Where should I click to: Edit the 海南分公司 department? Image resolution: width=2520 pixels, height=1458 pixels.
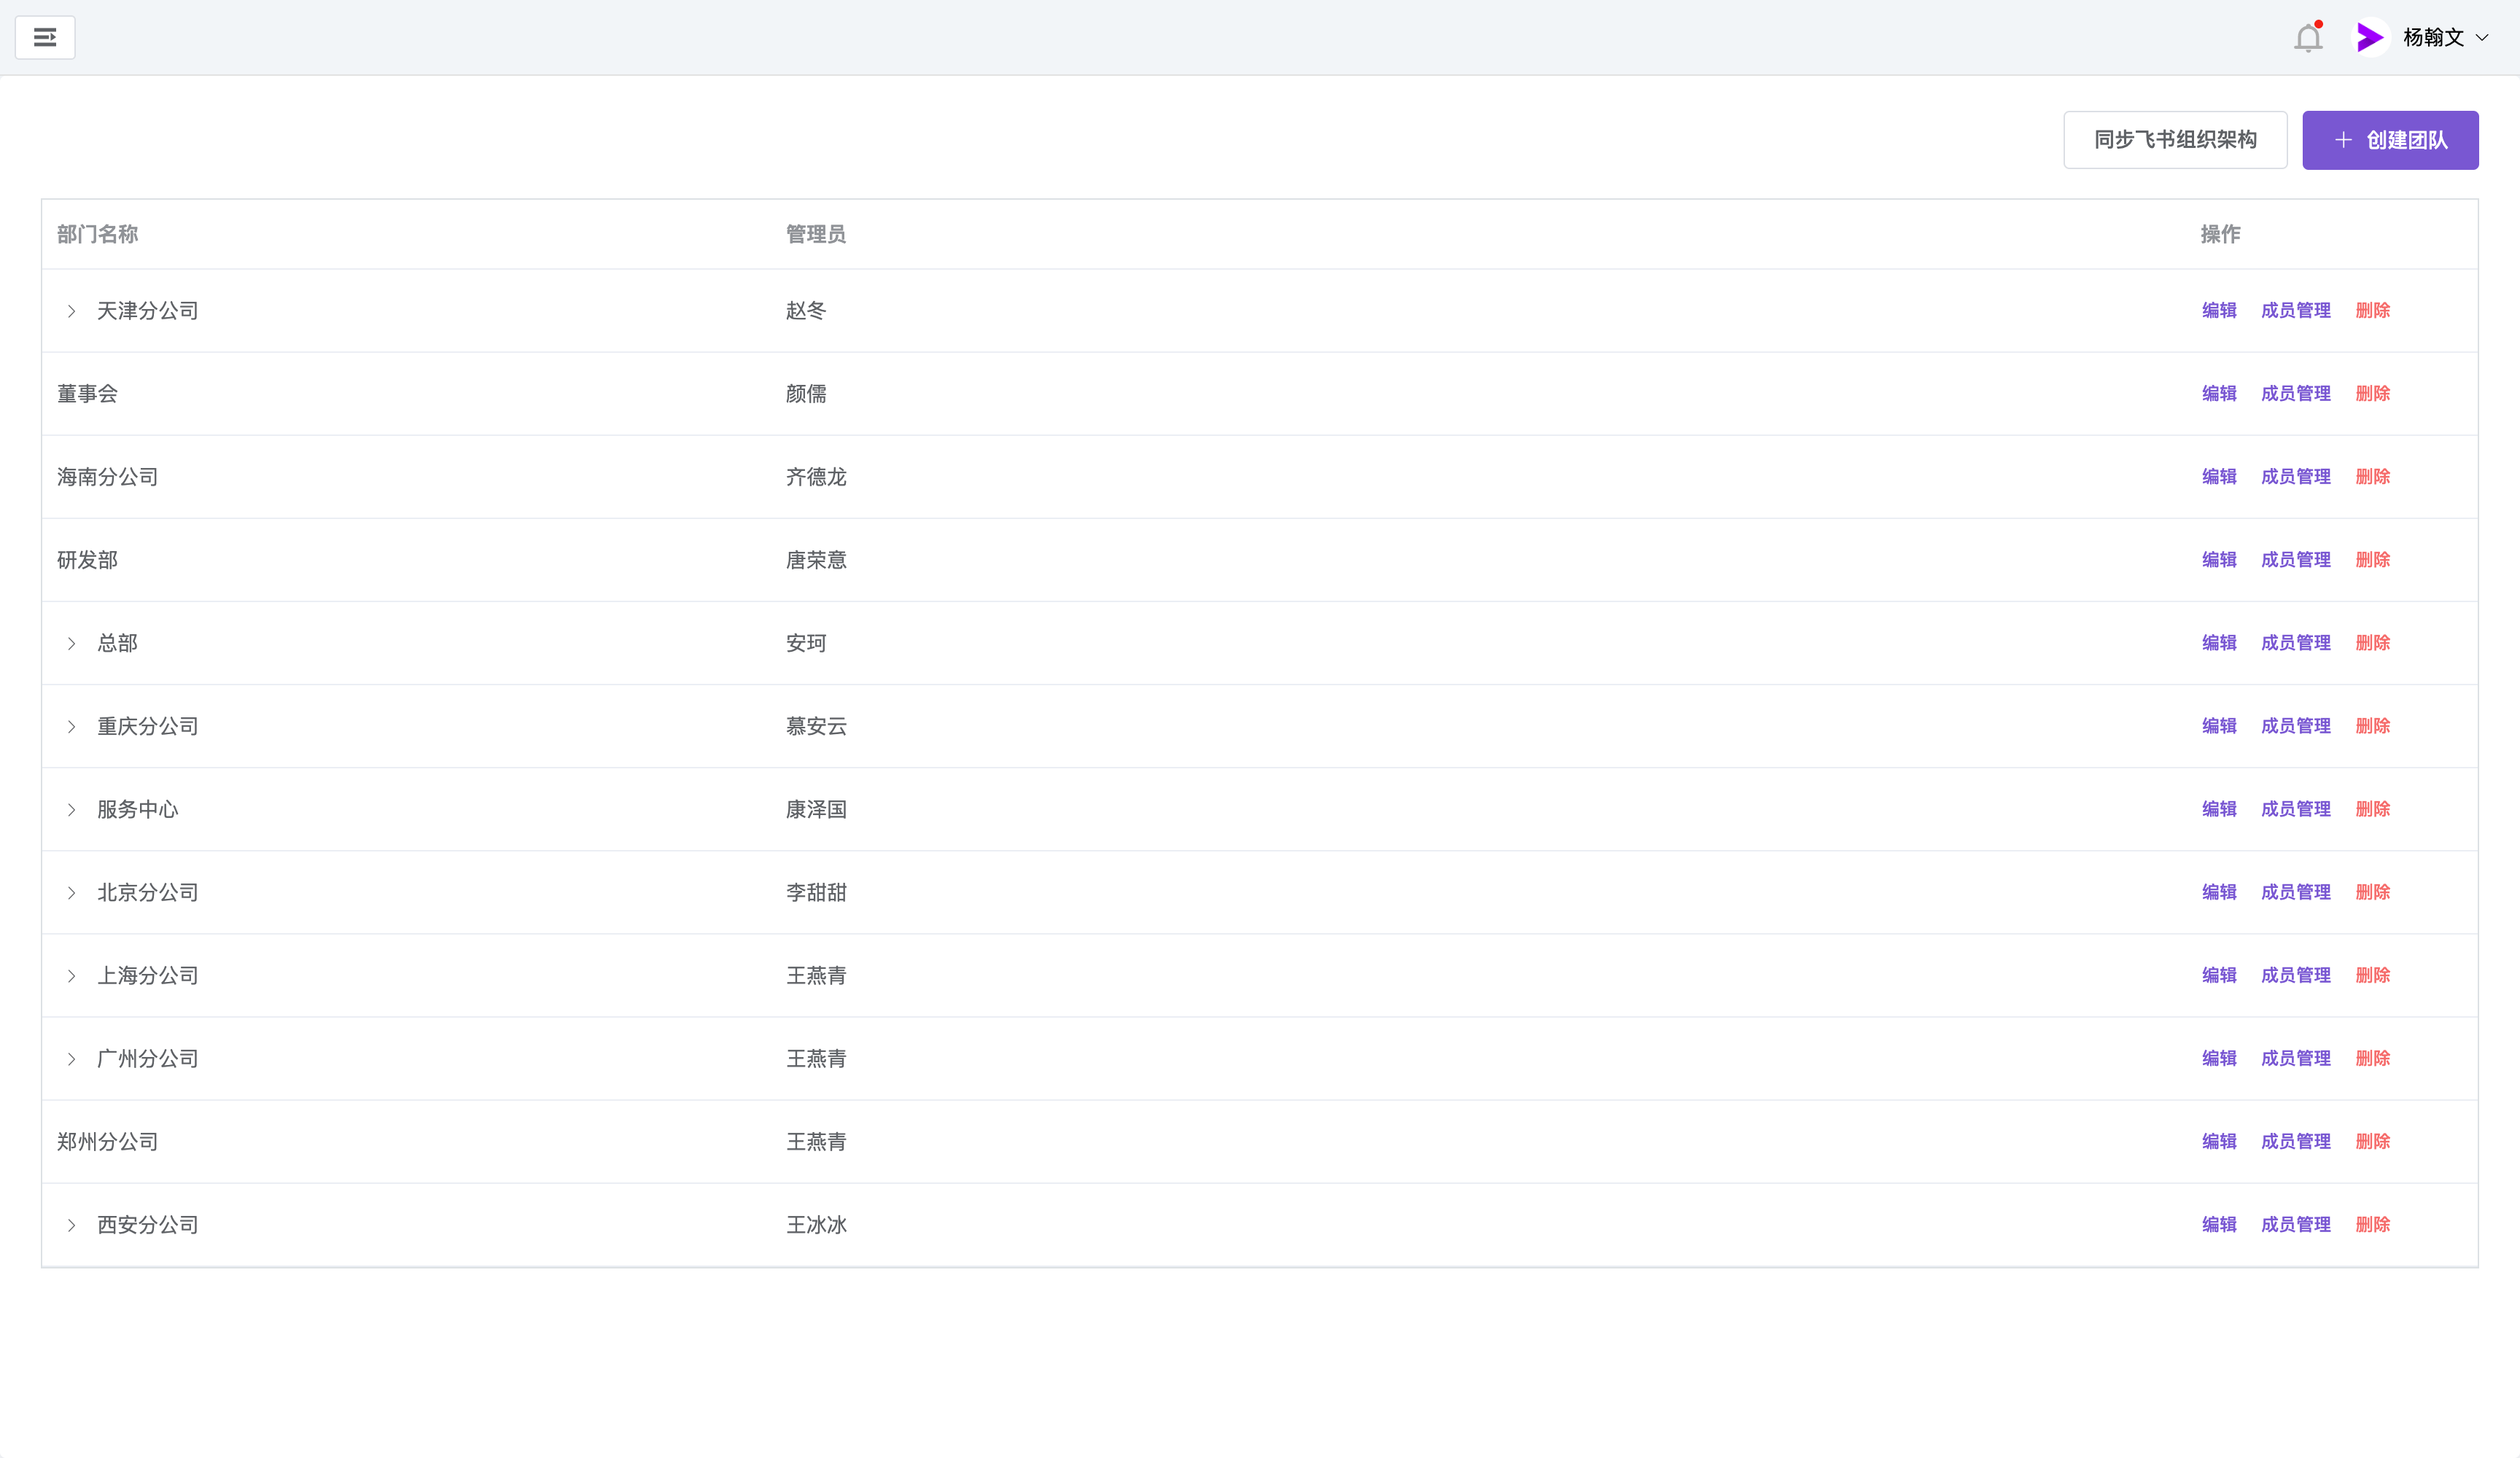point(2219,476)
